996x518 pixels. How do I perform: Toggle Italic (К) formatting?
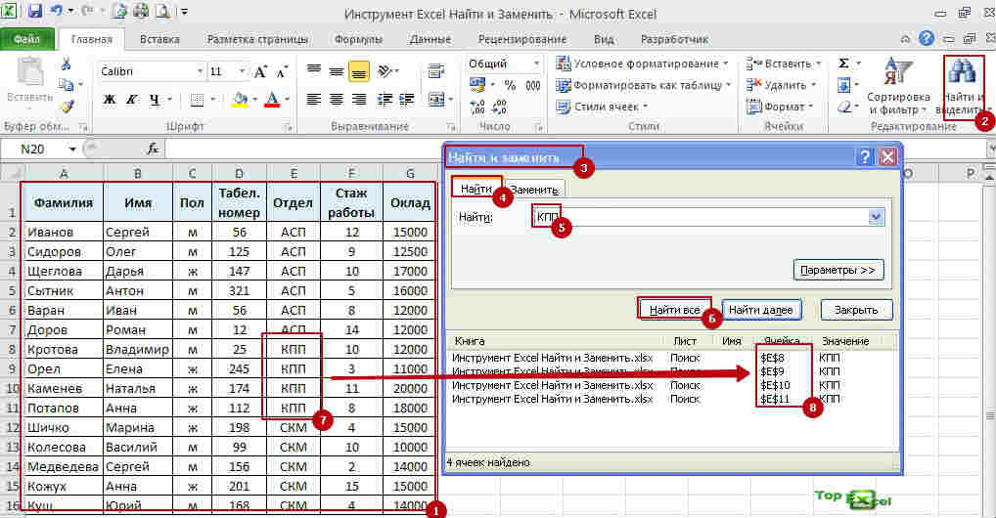click(x=132, y=99)
